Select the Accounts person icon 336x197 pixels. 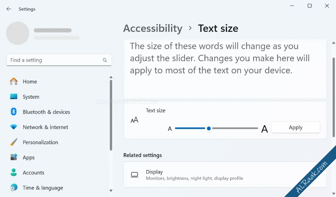coord(14,172)
